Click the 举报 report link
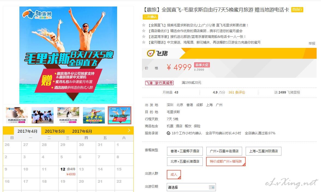321x192 pixels. pyautogui.click(x=312, y=44)
